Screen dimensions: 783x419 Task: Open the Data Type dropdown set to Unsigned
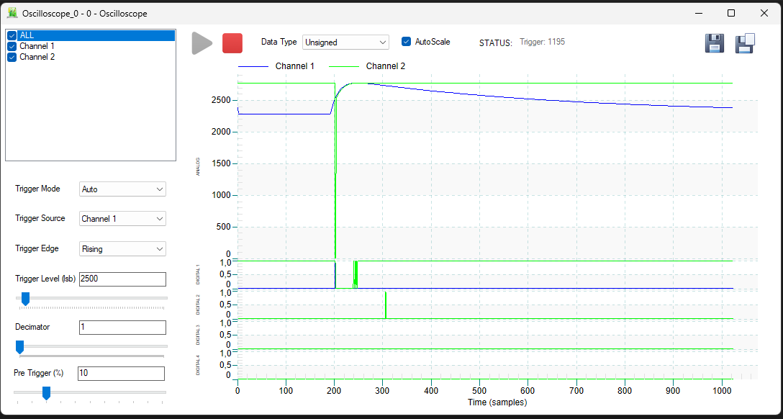click(345, 42)
